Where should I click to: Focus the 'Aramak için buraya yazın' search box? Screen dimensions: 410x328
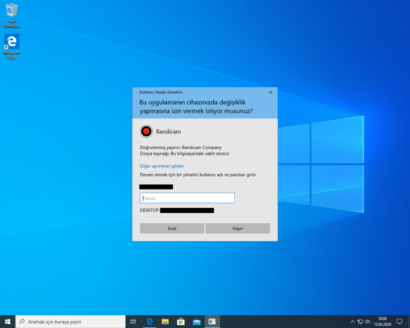(70, 322)
